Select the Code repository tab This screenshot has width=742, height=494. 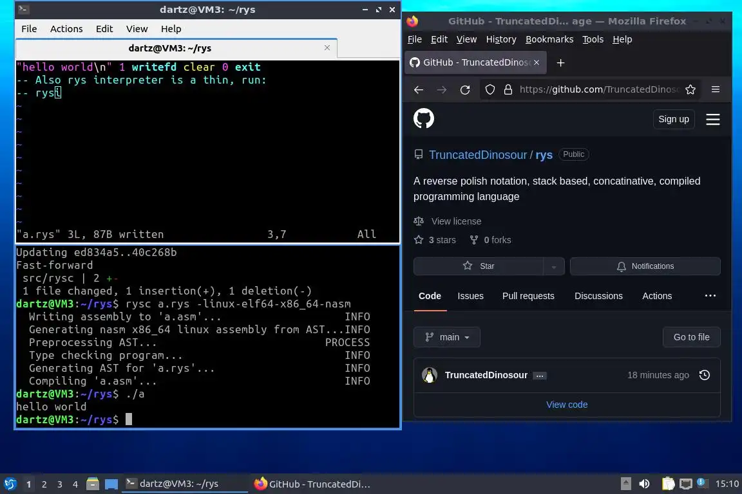click(430, 296)
